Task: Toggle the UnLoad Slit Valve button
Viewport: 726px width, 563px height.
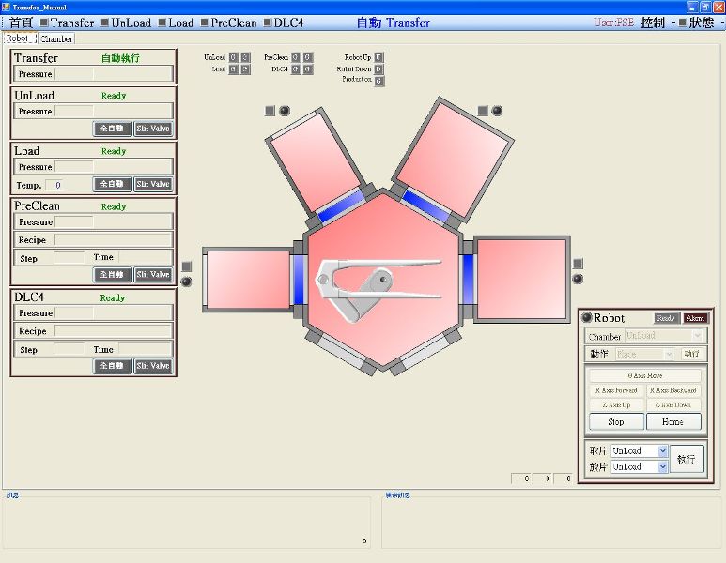Action: click(x=153, y=129)
